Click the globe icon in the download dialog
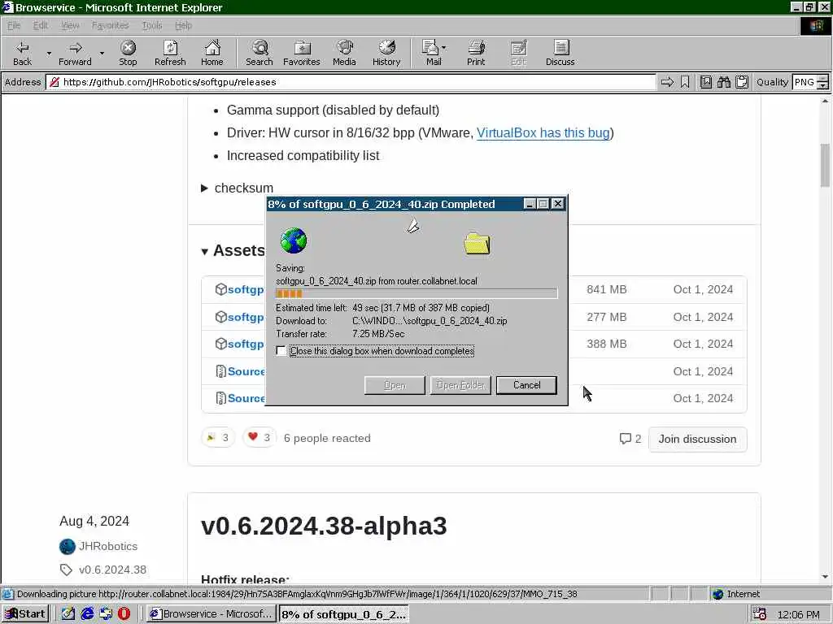 (x=293, y=240)
